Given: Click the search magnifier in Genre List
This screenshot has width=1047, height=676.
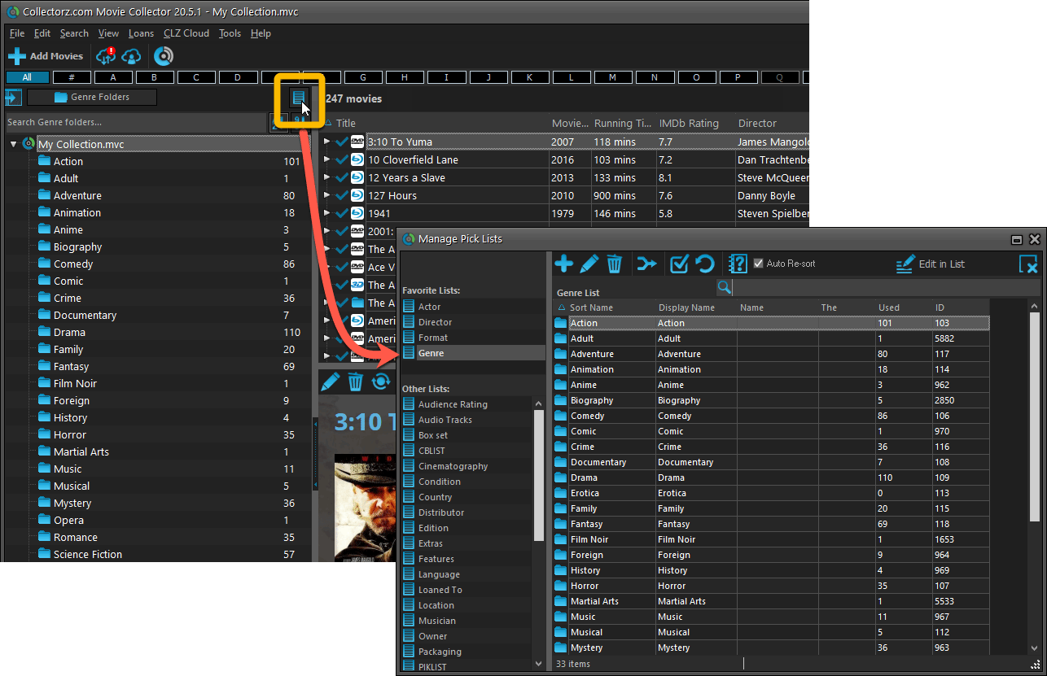Looking at the screenshot, I should 724,287.
